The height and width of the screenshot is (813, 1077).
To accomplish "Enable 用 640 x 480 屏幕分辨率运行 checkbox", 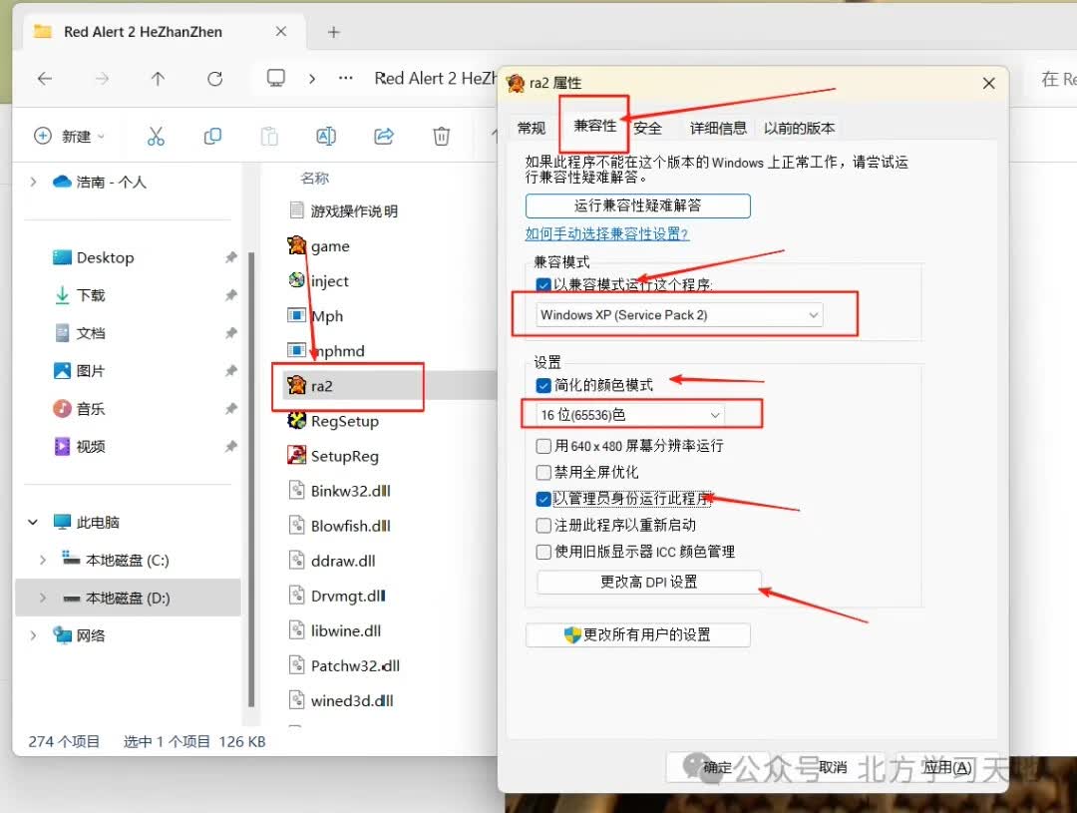I will (x=543, y=446).
